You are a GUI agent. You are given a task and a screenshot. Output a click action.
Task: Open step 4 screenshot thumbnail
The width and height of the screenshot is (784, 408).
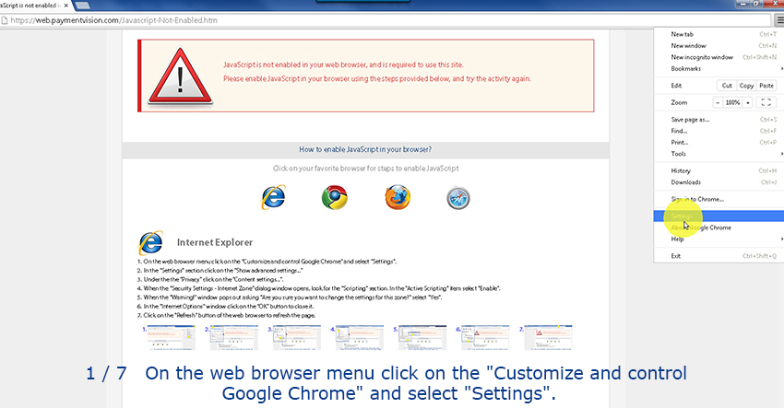[x=360, y=338]
